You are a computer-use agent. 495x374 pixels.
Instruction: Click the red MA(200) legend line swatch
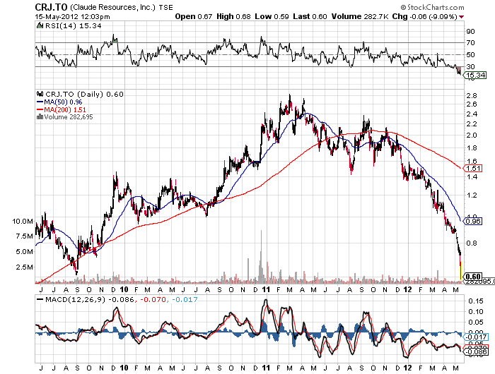(40, 109)
